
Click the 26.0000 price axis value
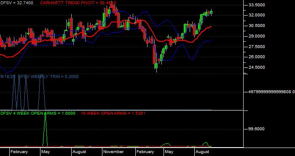[256, 57]
